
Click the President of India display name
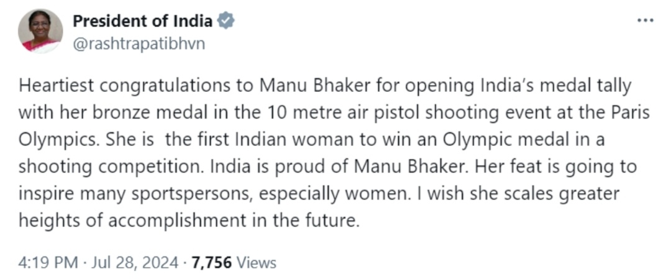pos(142,21)
